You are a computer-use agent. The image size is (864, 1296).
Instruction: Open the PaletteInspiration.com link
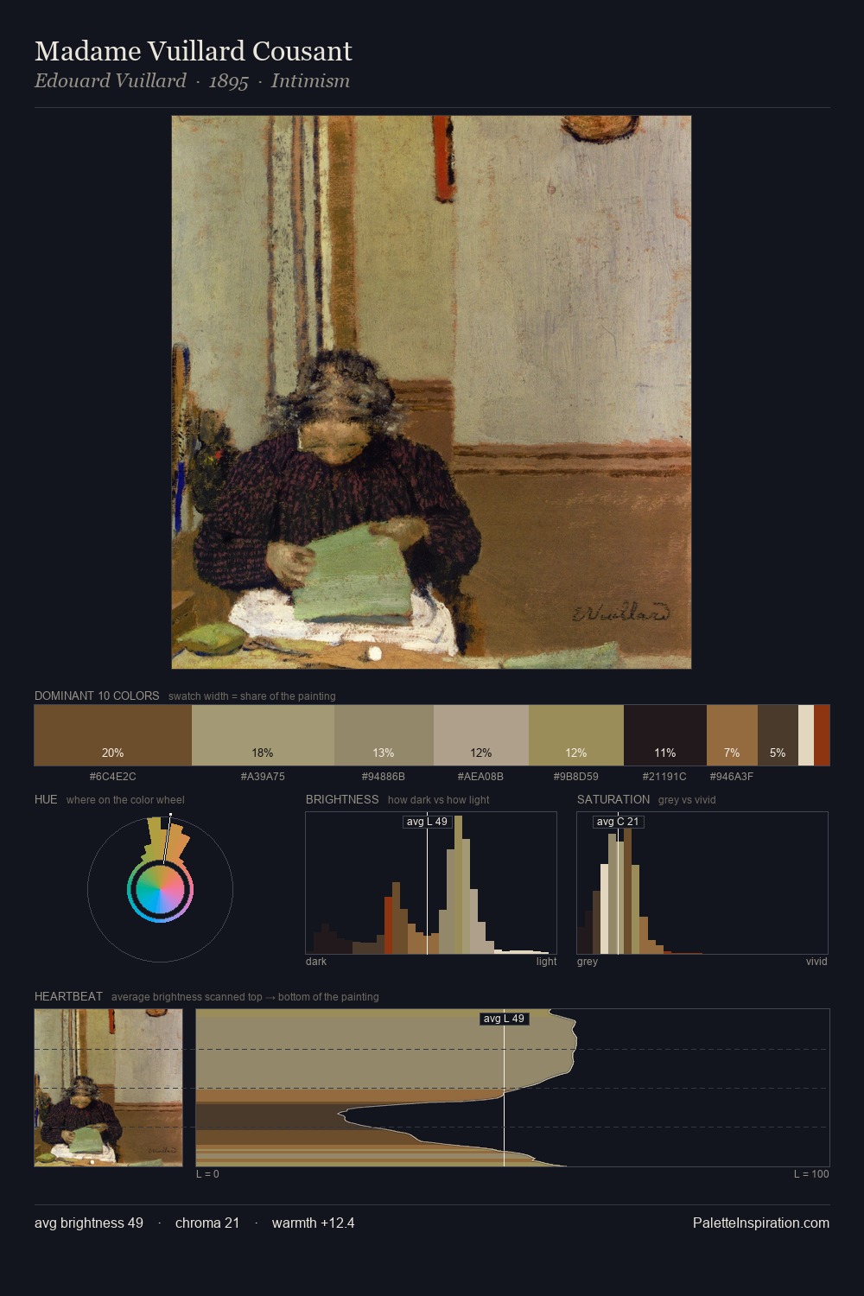tap(761, 1223)
